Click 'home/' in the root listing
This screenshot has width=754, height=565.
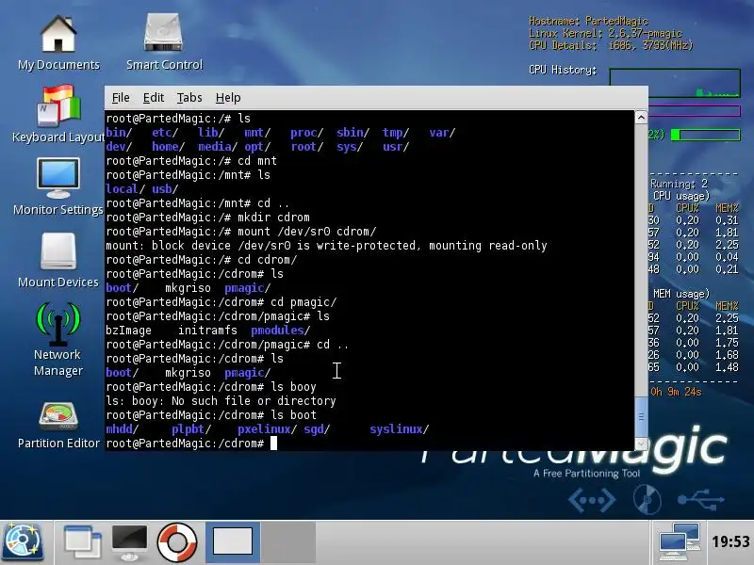pyautogui.click(x=169, y=147)
